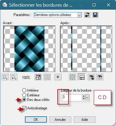Select the pan/navigate arrows icon

[58, 77]
